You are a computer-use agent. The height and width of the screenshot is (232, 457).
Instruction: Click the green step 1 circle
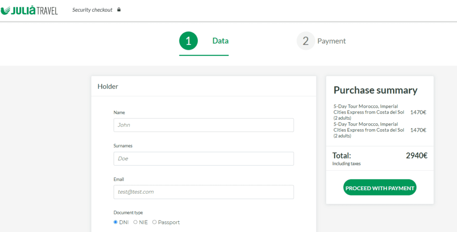pyautogui.click(x=188, y=41)
